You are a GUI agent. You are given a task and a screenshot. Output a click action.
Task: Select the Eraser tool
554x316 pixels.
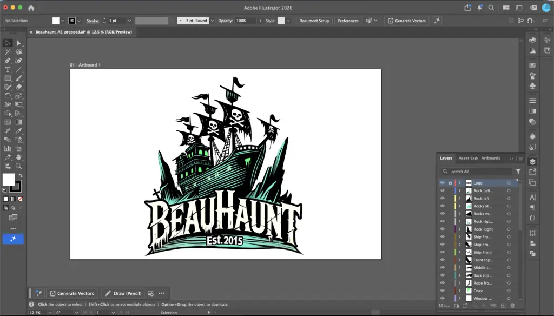point(19,87)
